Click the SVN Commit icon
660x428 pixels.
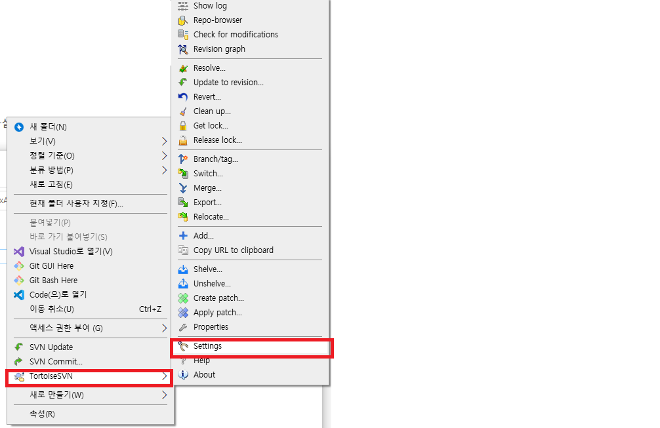click(x=19, y=362)
